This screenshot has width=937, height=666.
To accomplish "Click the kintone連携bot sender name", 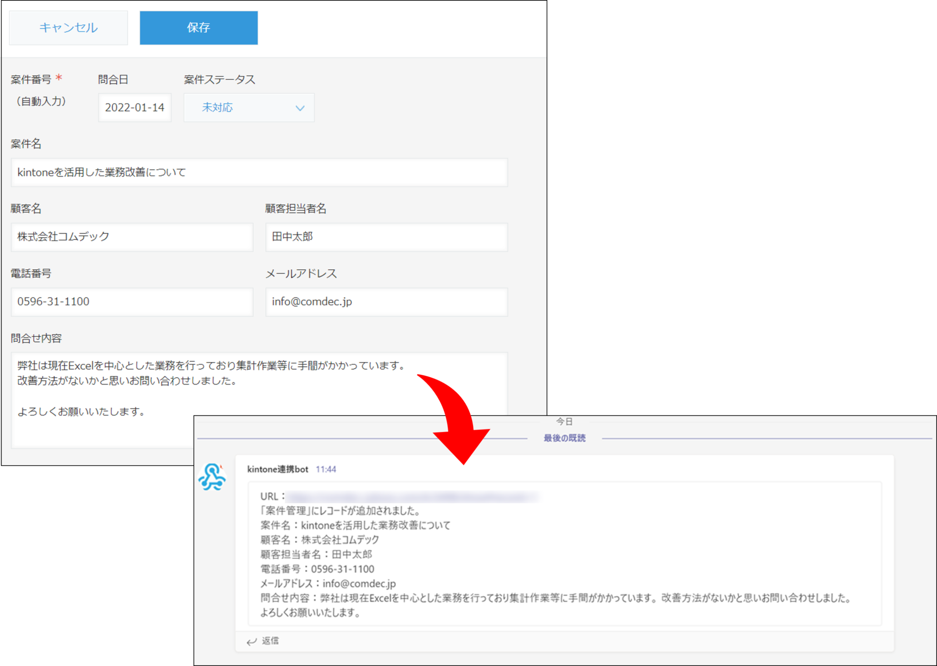I will tap(277, 469).
